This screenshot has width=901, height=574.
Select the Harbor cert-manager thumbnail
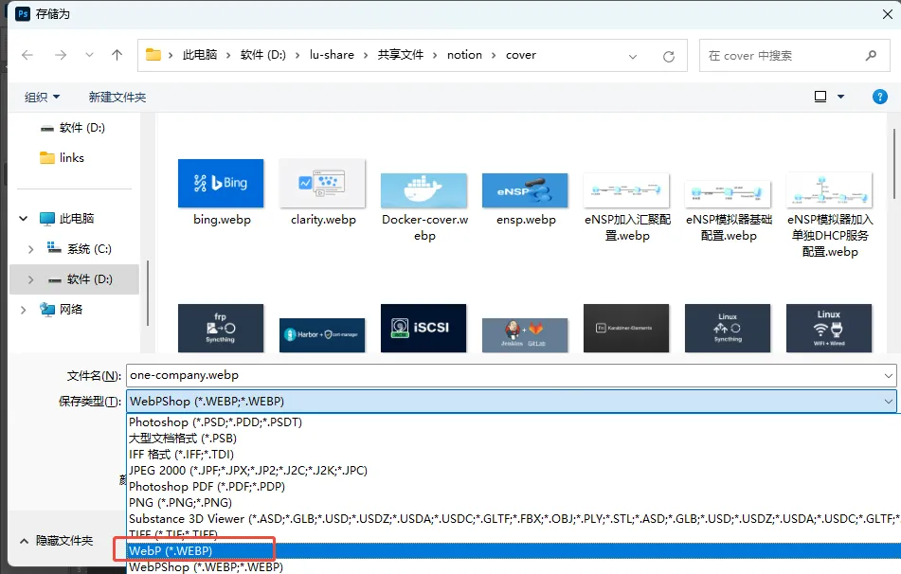(x=322, y=335)
